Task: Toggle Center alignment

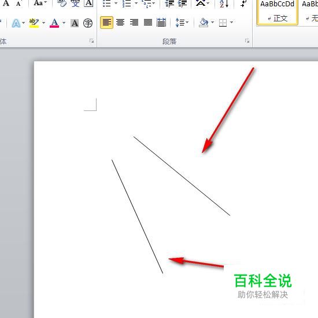Action: point(120,23)
